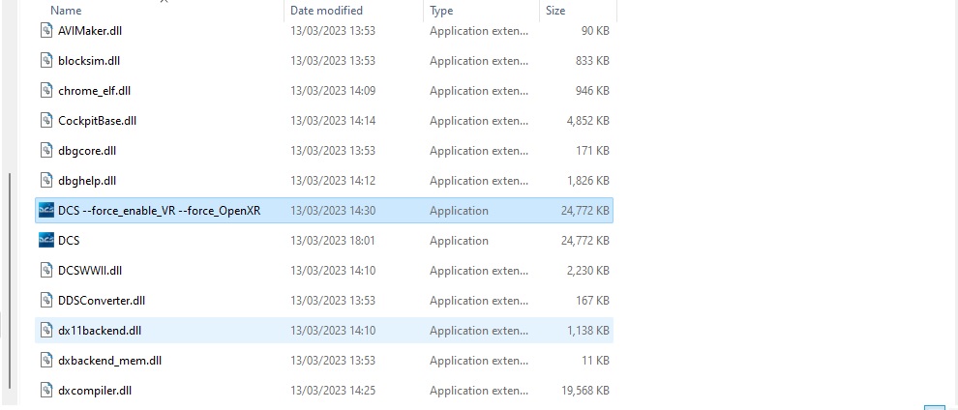Click the blocksim.dll file icon
The image size is (958, 410).
[x=46, y=60]
